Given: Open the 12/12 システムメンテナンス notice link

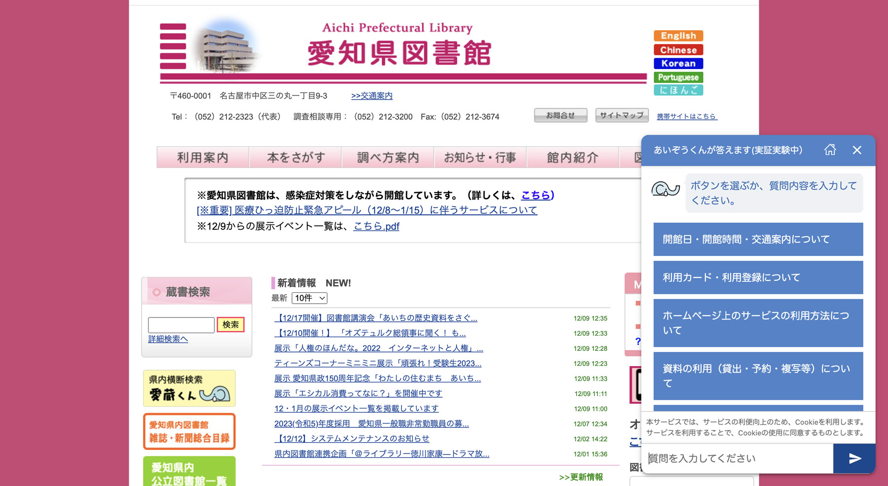Looking at the screenshot, I should pos(352,439).
